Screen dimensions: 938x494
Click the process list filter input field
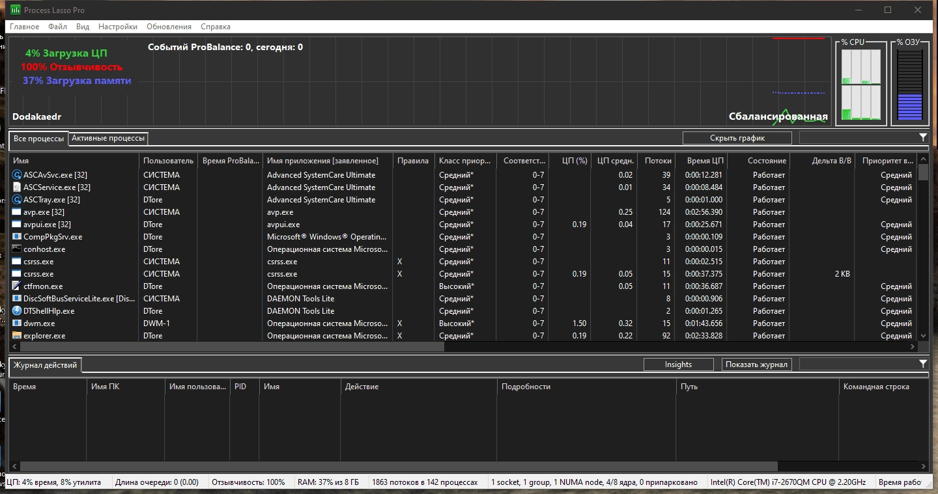pyautogui.click(x=859, y=138)
